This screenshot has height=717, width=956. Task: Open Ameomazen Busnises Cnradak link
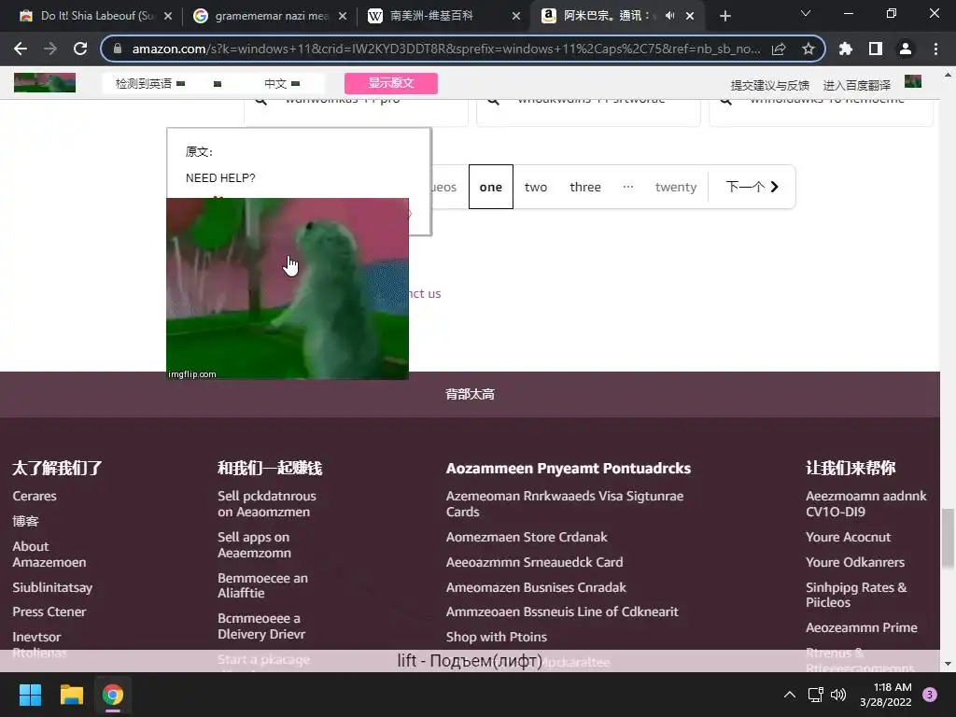(x=536, y=588)
